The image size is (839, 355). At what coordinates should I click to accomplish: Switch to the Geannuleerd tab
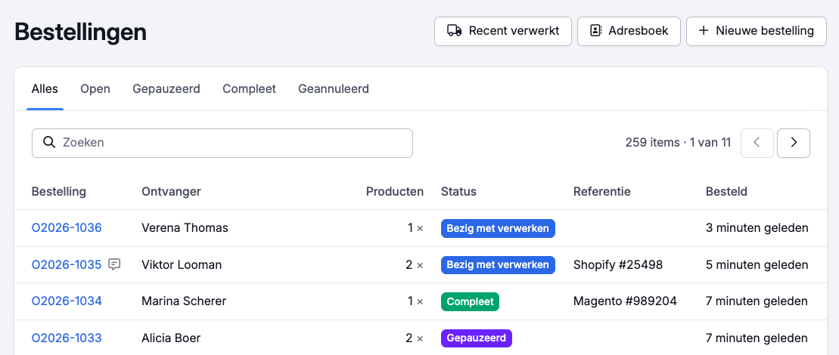click(334, 88)
